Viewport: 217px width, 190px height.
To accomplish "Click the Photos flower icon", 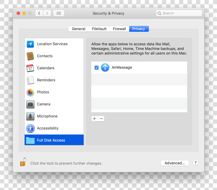I will (30, 92).
